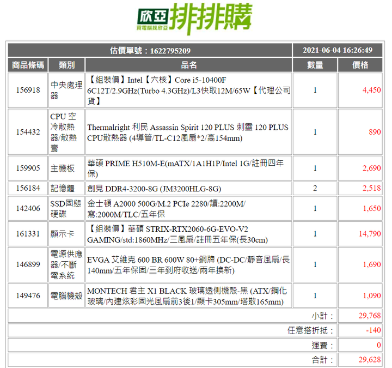Click the 電腦機殼 category cell
392x368 pixels.
click(x=66, y=295)
